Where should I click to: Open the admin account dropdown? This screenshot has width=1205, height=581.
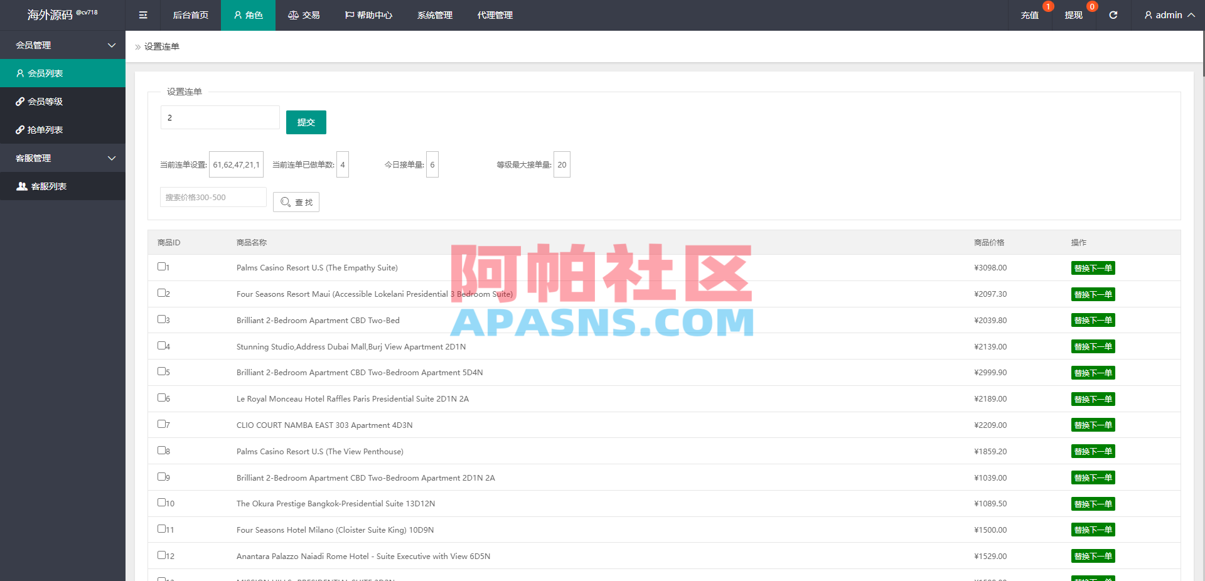(1168, 15)
